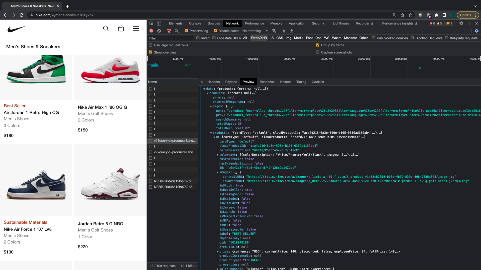Activate the inspect element picker icon
481x270 pixels.
[x=151, y=23]
